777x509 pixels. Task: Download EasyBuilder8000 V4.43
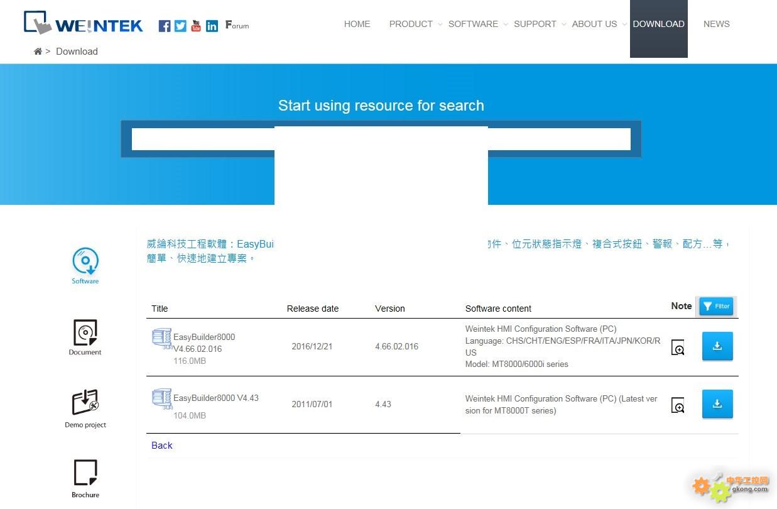(717, 404)
